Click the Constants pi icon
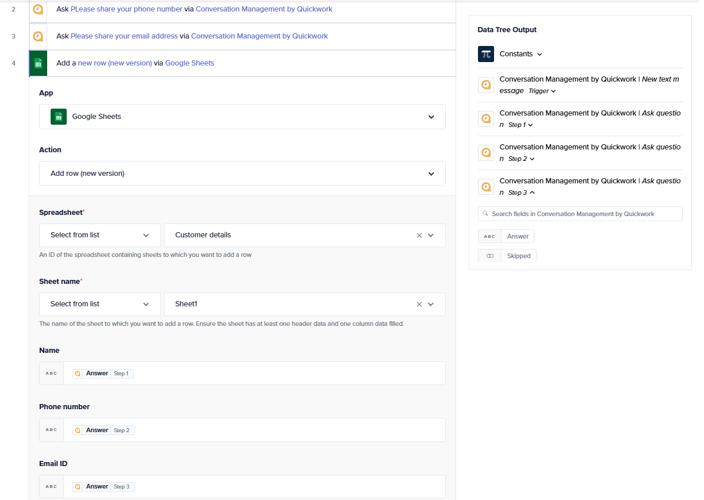 point(486,54)
